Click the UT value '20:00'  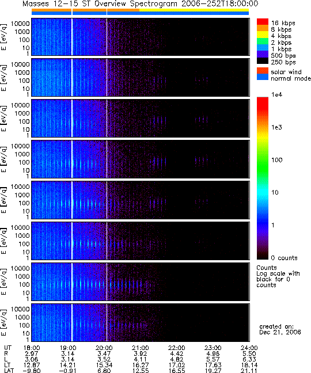tap(104, 348)
